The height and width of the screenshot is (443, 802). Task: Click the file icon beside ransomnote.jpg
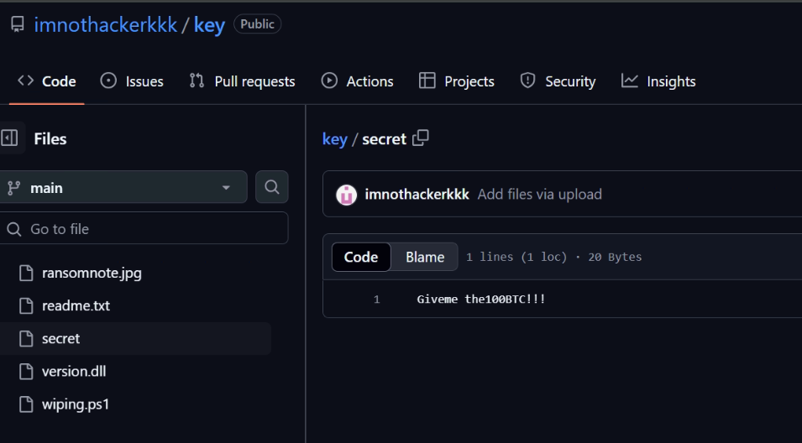tap(26, 273)
